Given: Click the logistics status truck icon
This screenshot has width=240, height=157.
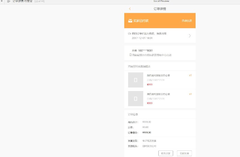Looking at the screenshot, I should point(129,33).
